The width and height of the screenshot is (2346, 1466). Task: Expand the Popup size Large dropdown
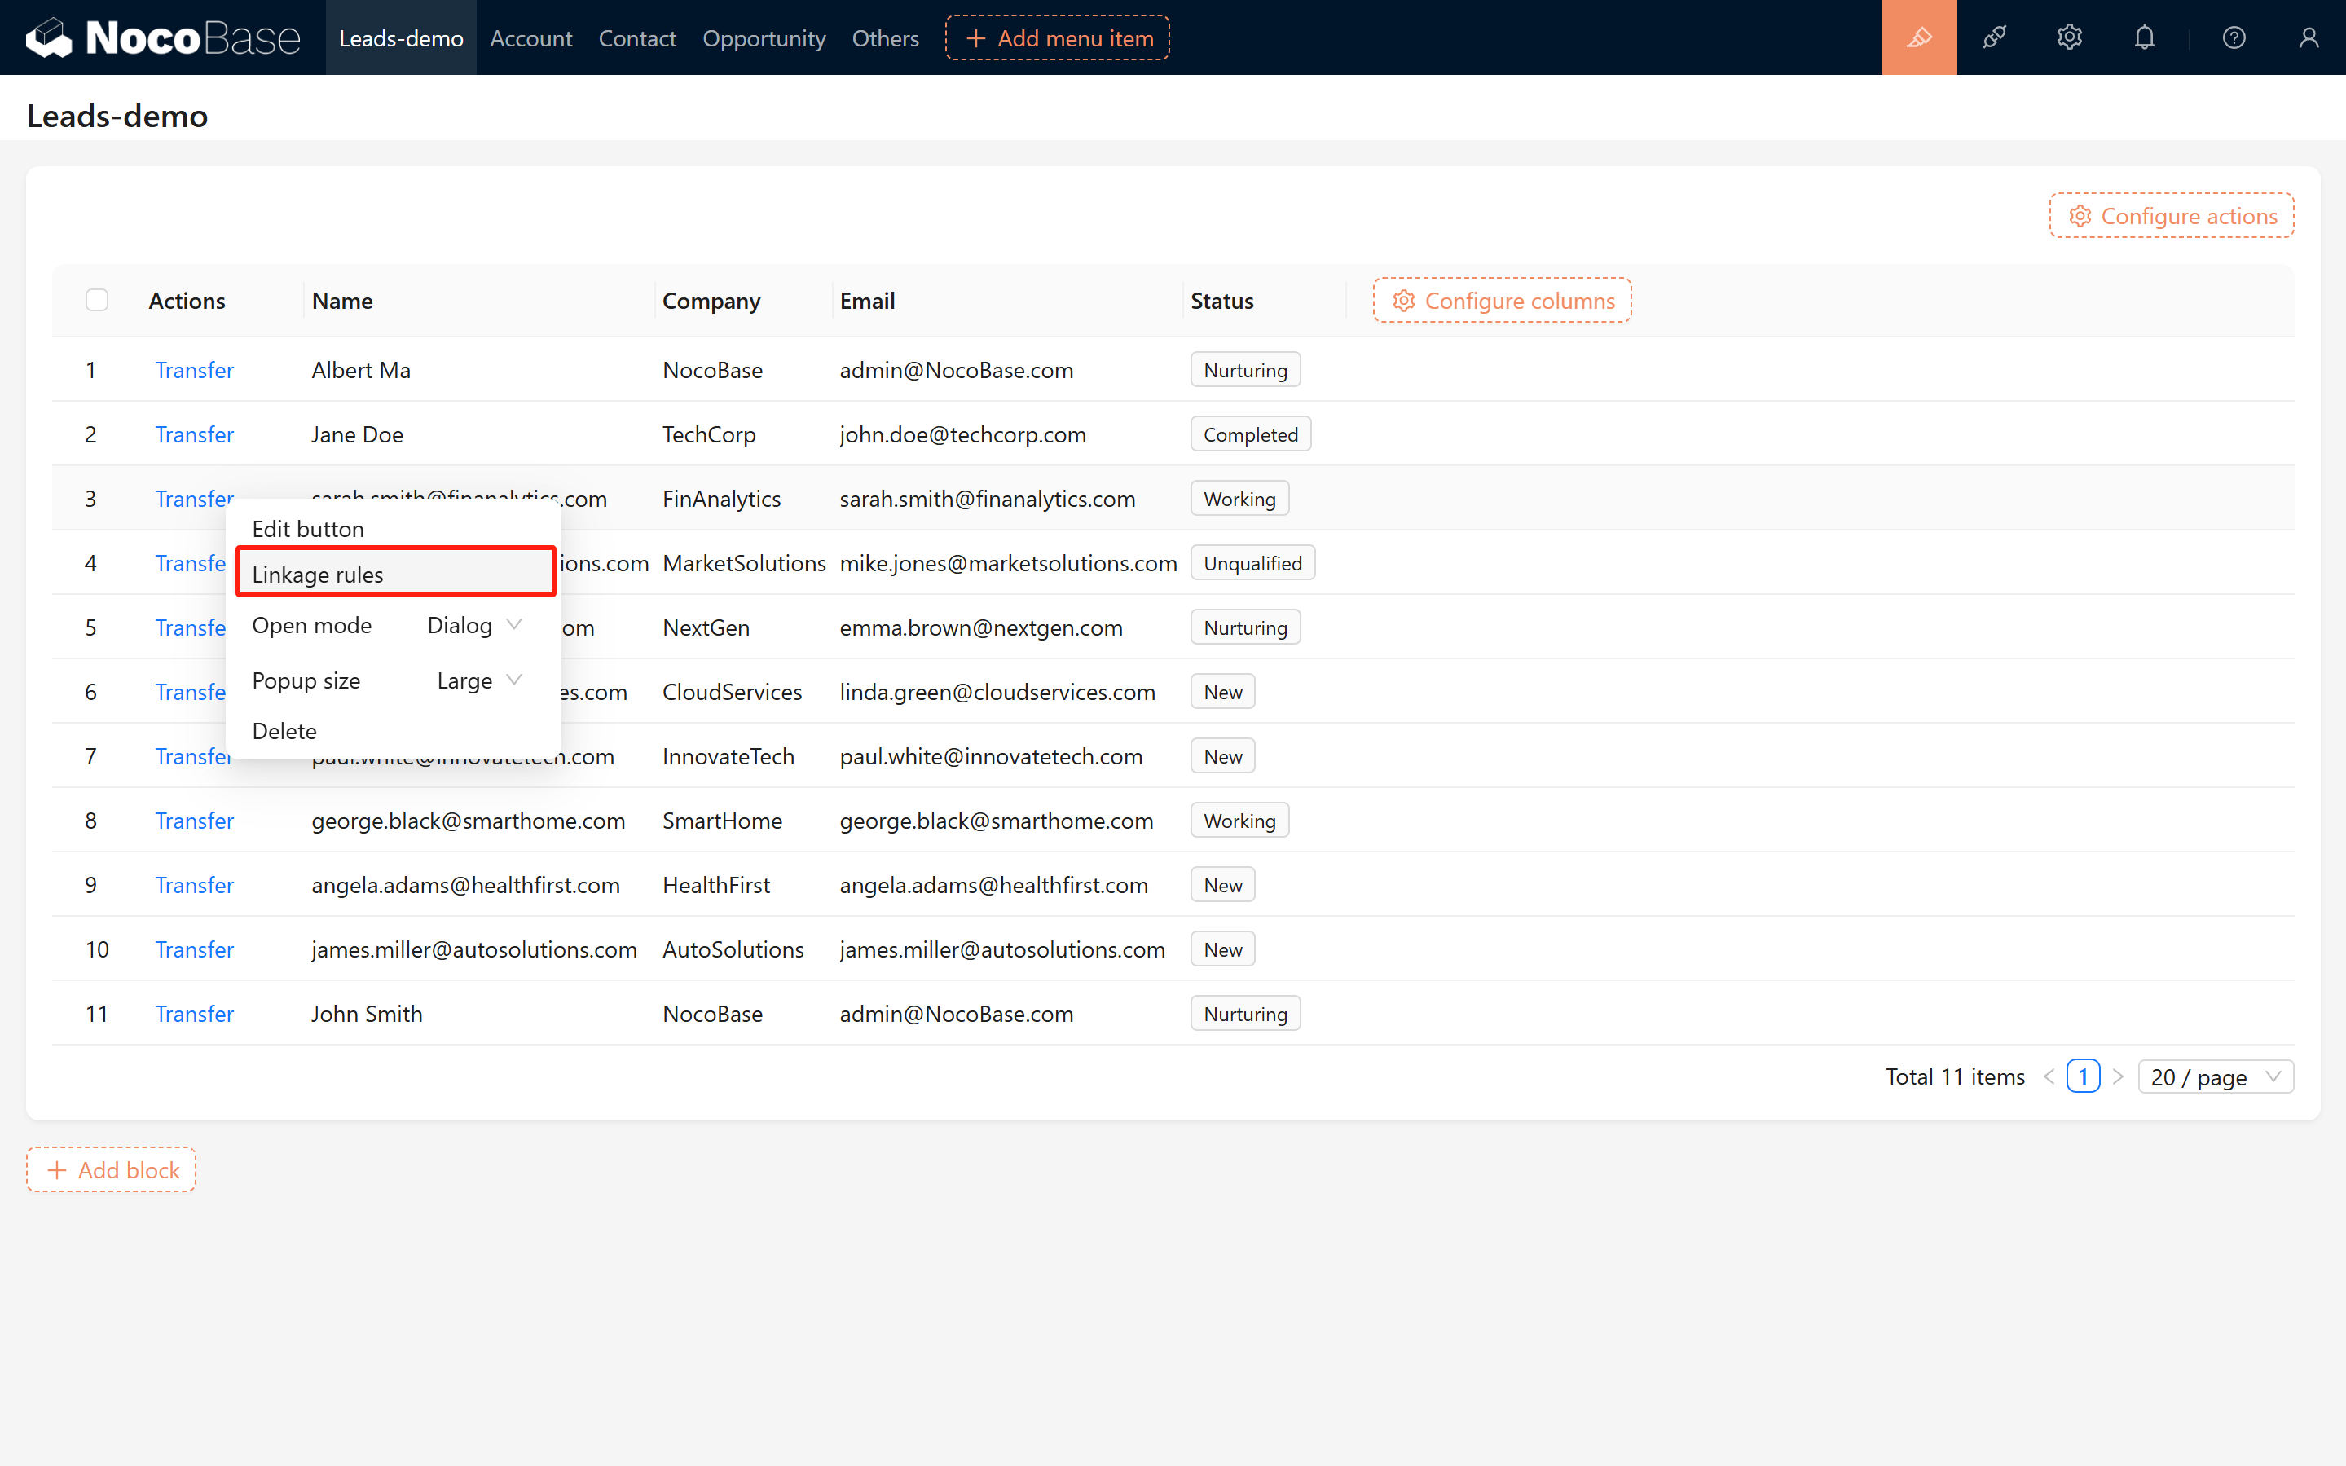[x=480, y=680]
